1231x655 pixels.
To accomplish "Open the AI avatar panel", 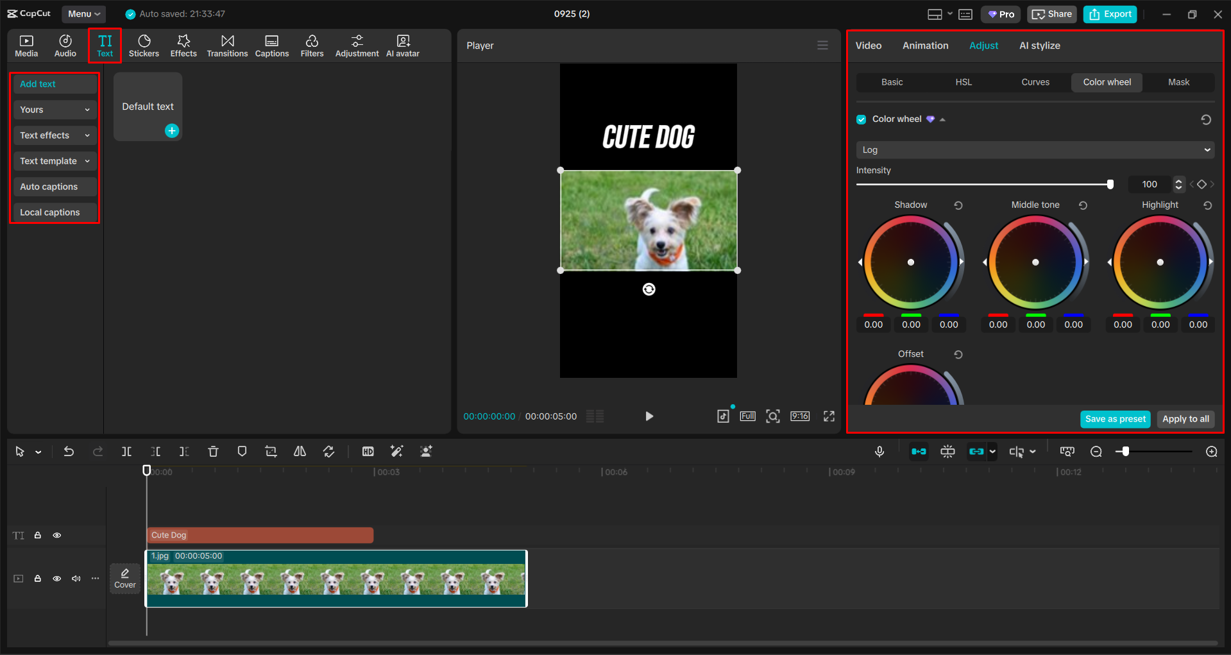I will tap(402, 45).
